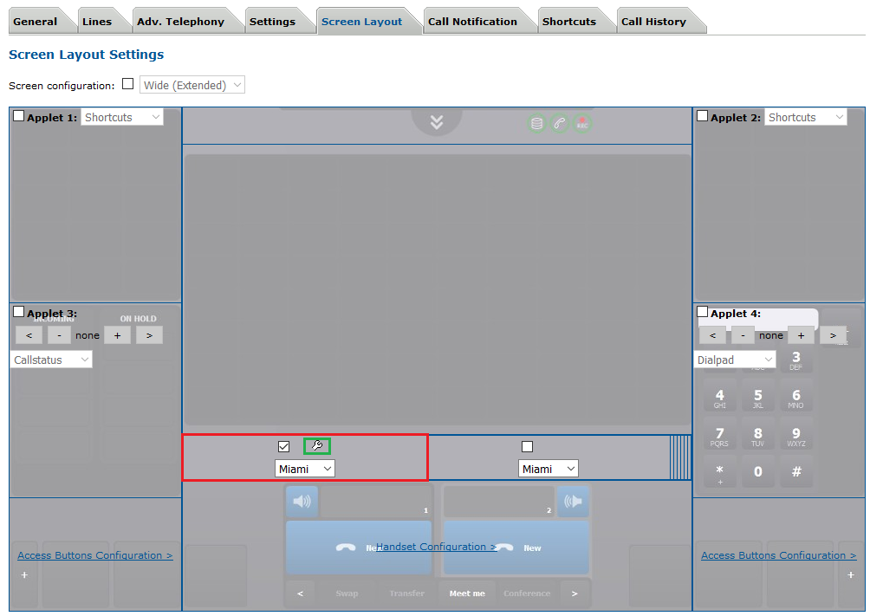The width and height of the screenshot is (870, 616).
Task: Click the dialpad hash key
Action: click(796, 471)
